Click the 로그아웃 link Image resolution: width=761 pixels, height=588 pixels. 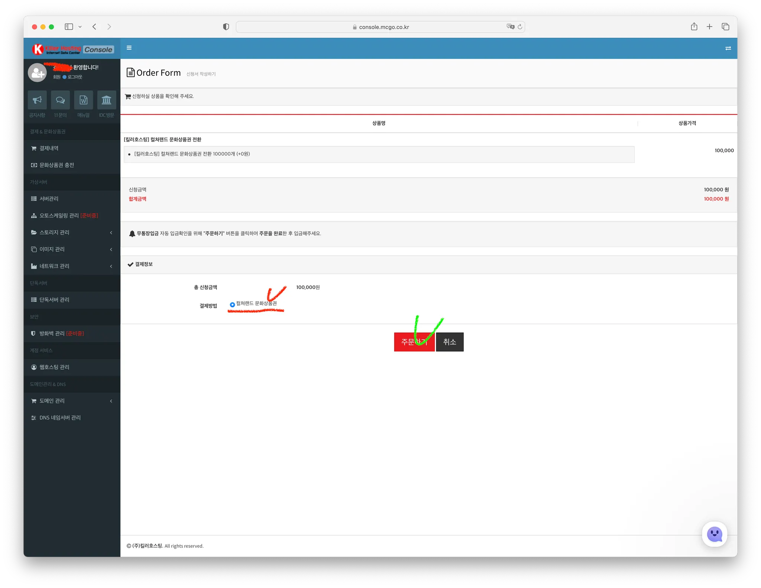[x=75, y=77]
